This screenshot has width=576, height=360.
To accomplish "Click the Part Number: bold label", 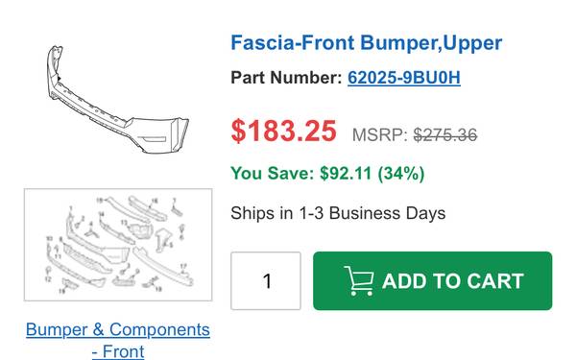I will tap(286, 78).
